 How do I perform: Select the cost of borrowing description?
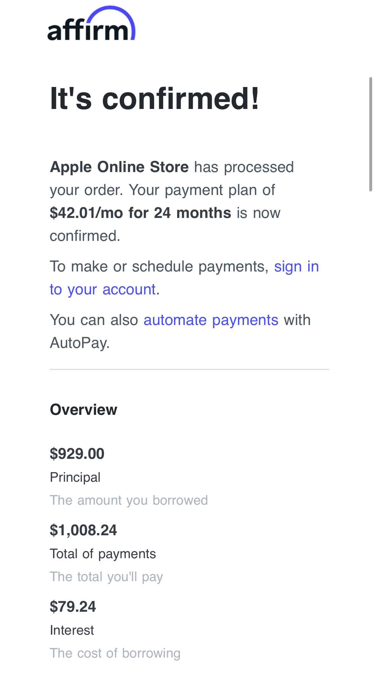coord(115,653)
